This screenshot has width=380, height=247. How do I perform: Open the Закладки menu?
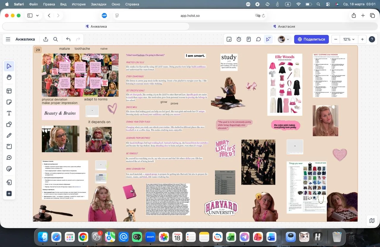99,4
